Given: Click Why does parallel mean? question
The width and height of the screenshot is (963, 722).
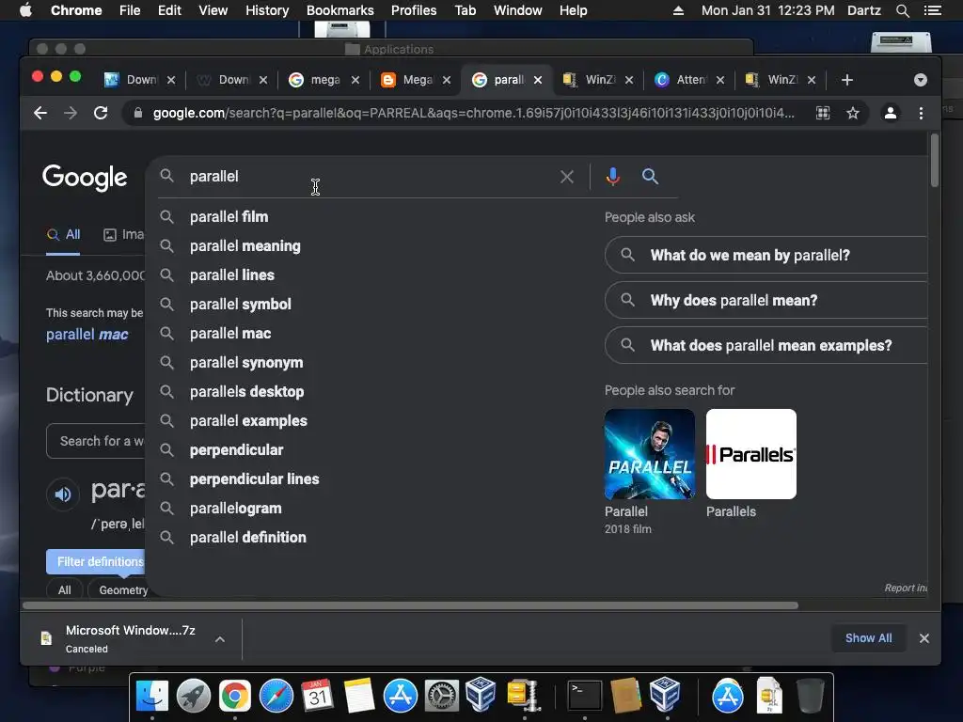Looking at the screenshot, I should point(766,300).
